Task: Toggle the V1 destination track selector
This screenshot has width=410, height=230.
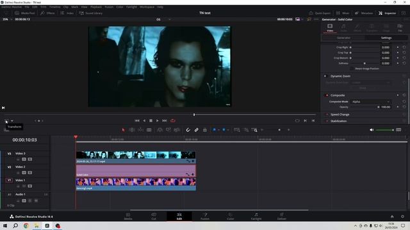Action: coord(9,180)
